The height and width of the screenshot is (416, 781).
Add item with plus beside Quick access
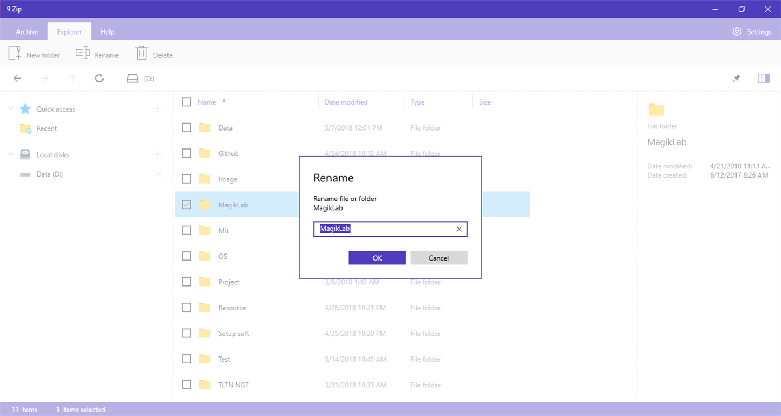point(158,109)
